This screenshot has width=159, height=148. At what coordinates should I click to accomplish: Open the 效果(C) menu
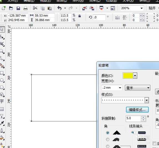(x=95, y=1)
